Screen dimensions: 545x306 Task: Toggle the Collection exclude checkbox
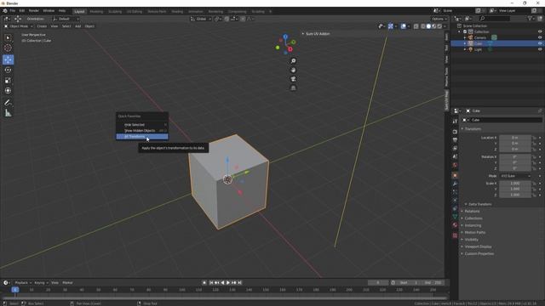pos(465,31)
